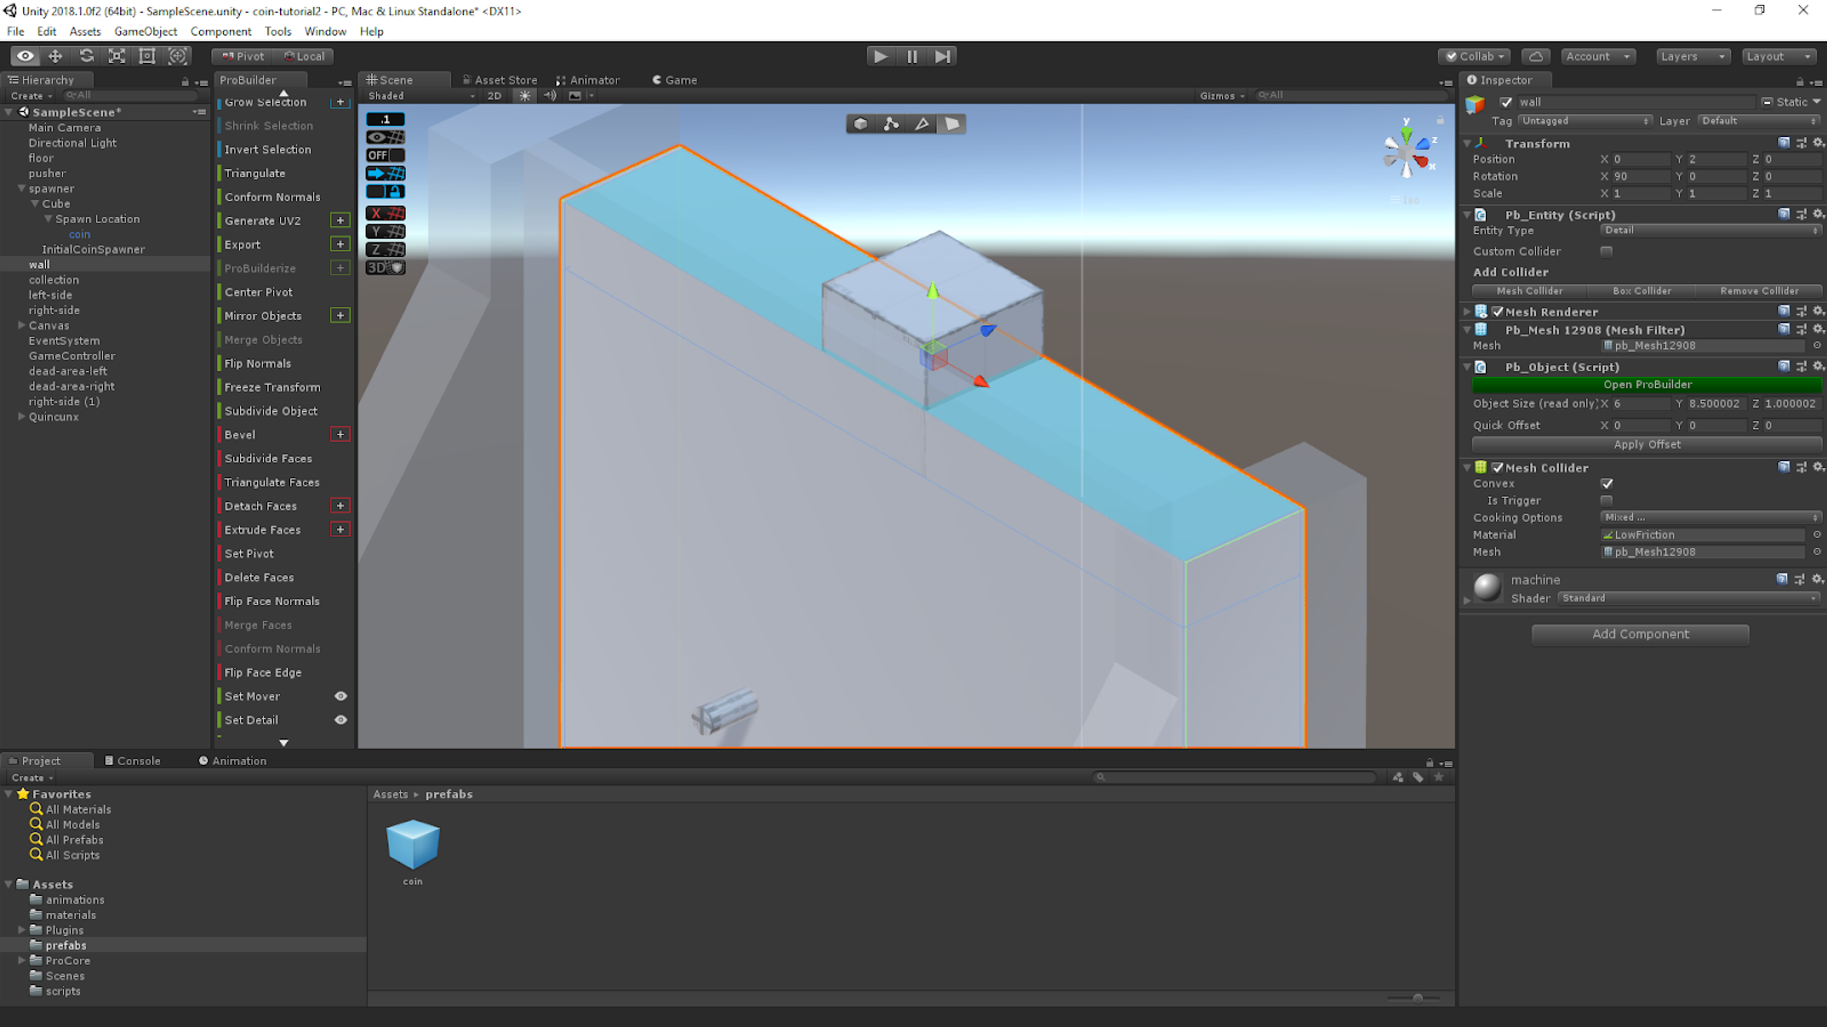Select ProBuilder Edge mode icon
Image resolution: width=1827 pixels, height=1027 pixels.
coord(921,124)
